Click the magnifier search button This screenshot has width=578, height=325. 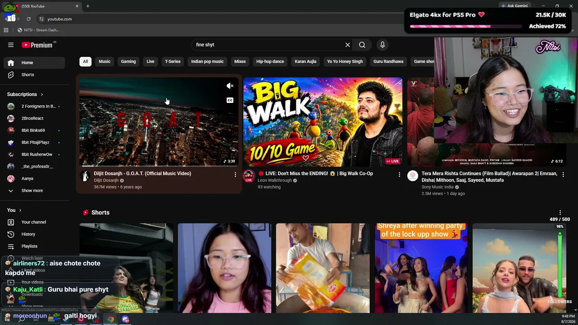(x=362, y=45)
